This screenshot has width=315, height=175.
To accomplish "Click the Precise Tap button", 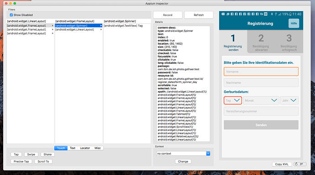I will 21,161.
